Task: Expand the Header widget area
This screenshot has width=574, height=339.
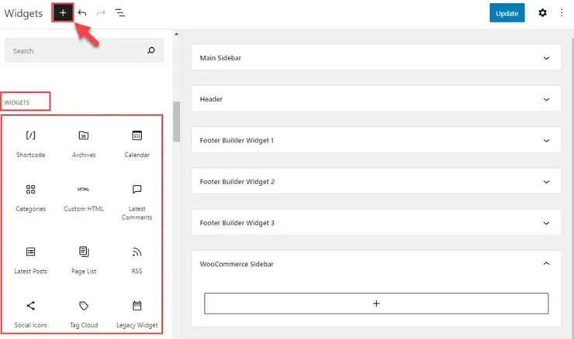Action: click(375, 99)
